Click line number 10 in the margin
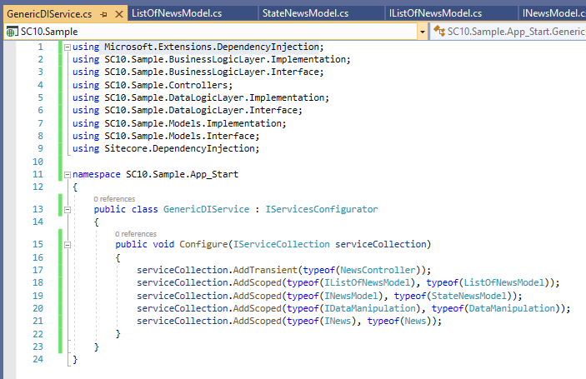 pos(38,162)
